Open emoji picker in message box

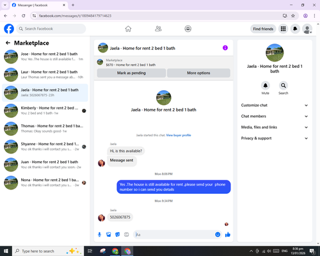tap(218, 235)
